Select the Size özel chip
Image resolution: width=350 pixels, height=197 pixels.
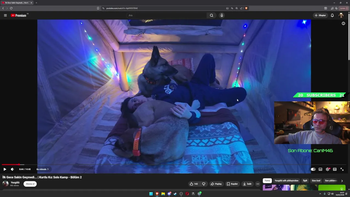pos(316,181)
